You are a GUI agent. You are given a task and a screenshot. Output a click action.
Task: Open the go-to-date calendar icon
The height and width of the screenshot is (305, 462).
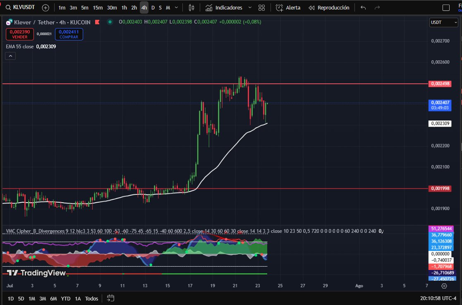click(110, 298)
